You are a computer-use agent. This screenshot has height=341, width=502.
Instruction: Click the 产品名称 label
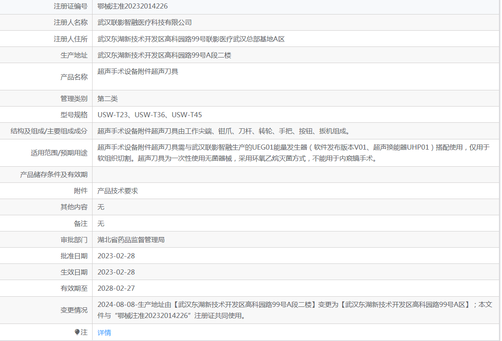74,77
